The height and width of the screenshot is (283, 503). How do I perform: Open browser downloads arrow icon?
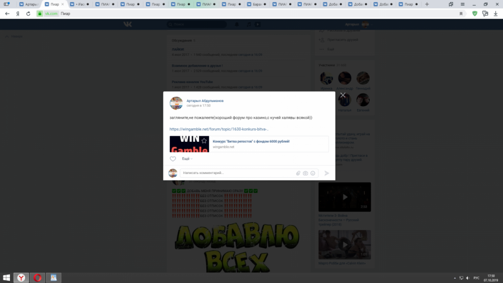click(x=495, y=14)
